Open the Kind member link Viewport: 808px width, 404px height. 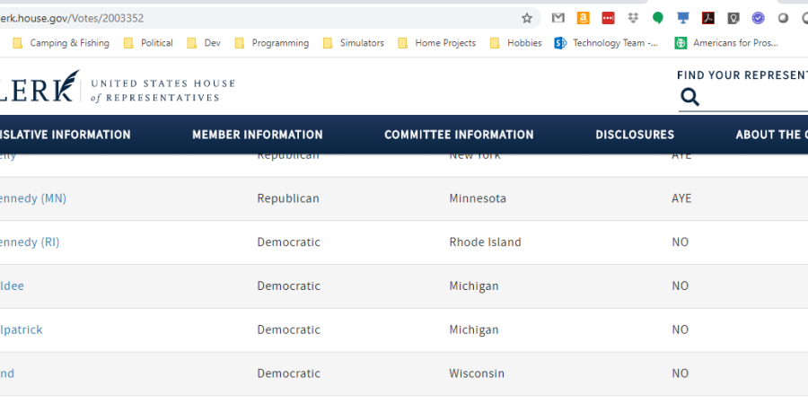[x=7, y=373]
